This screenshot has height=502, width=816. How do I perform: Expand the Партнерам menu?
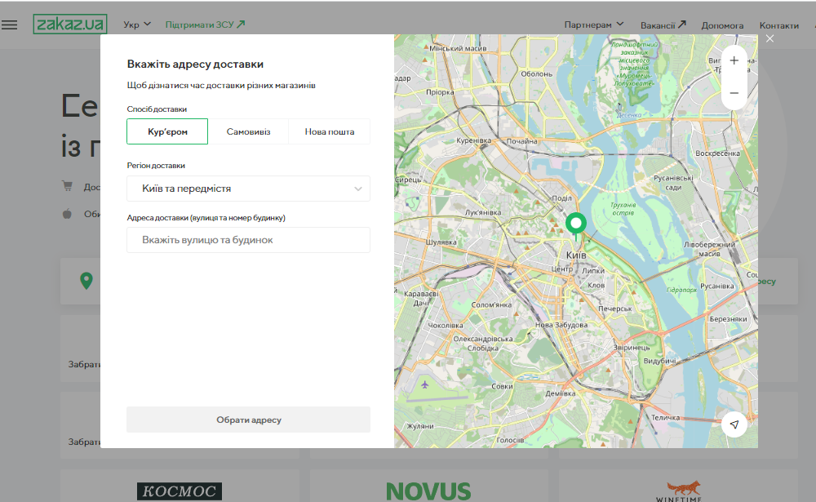point(594,24)
